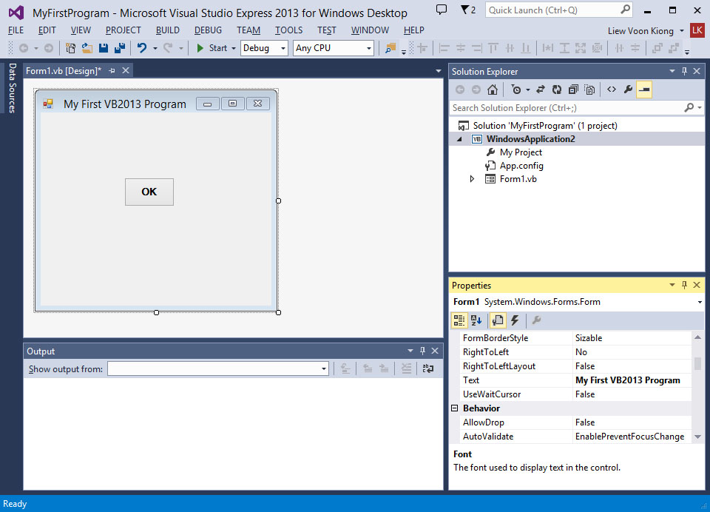
Task: Select App.config in Solution Explorer
Action: tap(521, 166)
